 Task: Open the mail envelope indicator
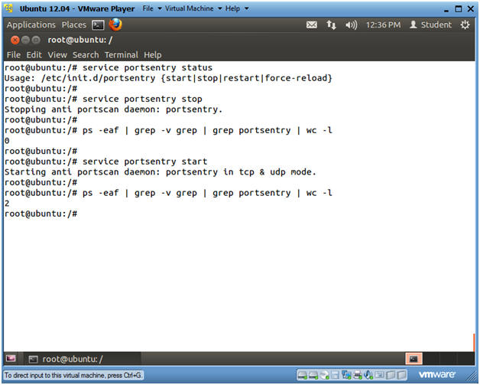[x=312, y=24]
